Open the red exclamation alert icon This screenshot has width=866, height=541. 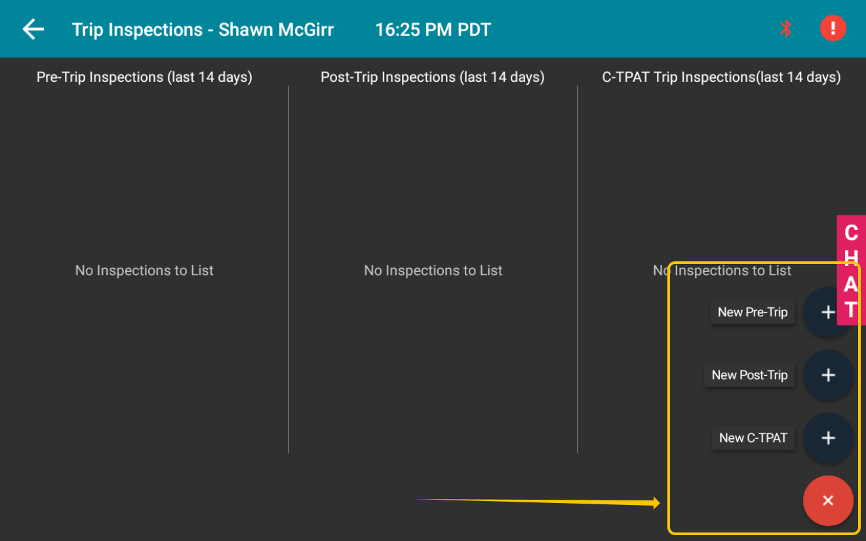[x=833, y=29]
